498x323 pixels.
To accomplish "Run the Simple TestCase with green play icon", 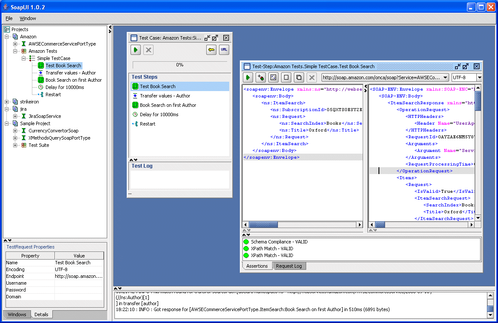I will (135, 50).
